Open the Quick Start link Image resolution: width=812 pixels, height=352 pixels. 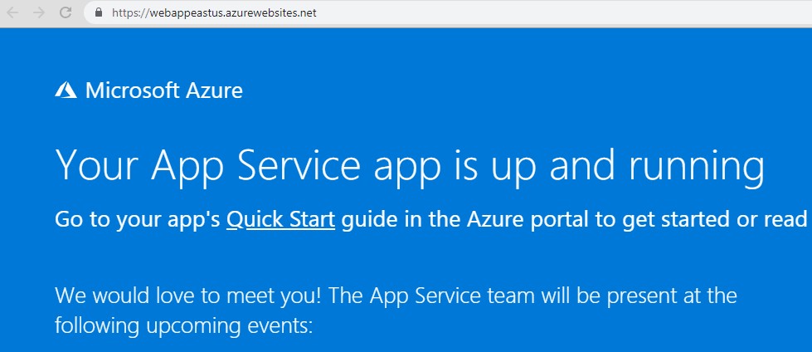pyautogui.click(x=280, y=220)
